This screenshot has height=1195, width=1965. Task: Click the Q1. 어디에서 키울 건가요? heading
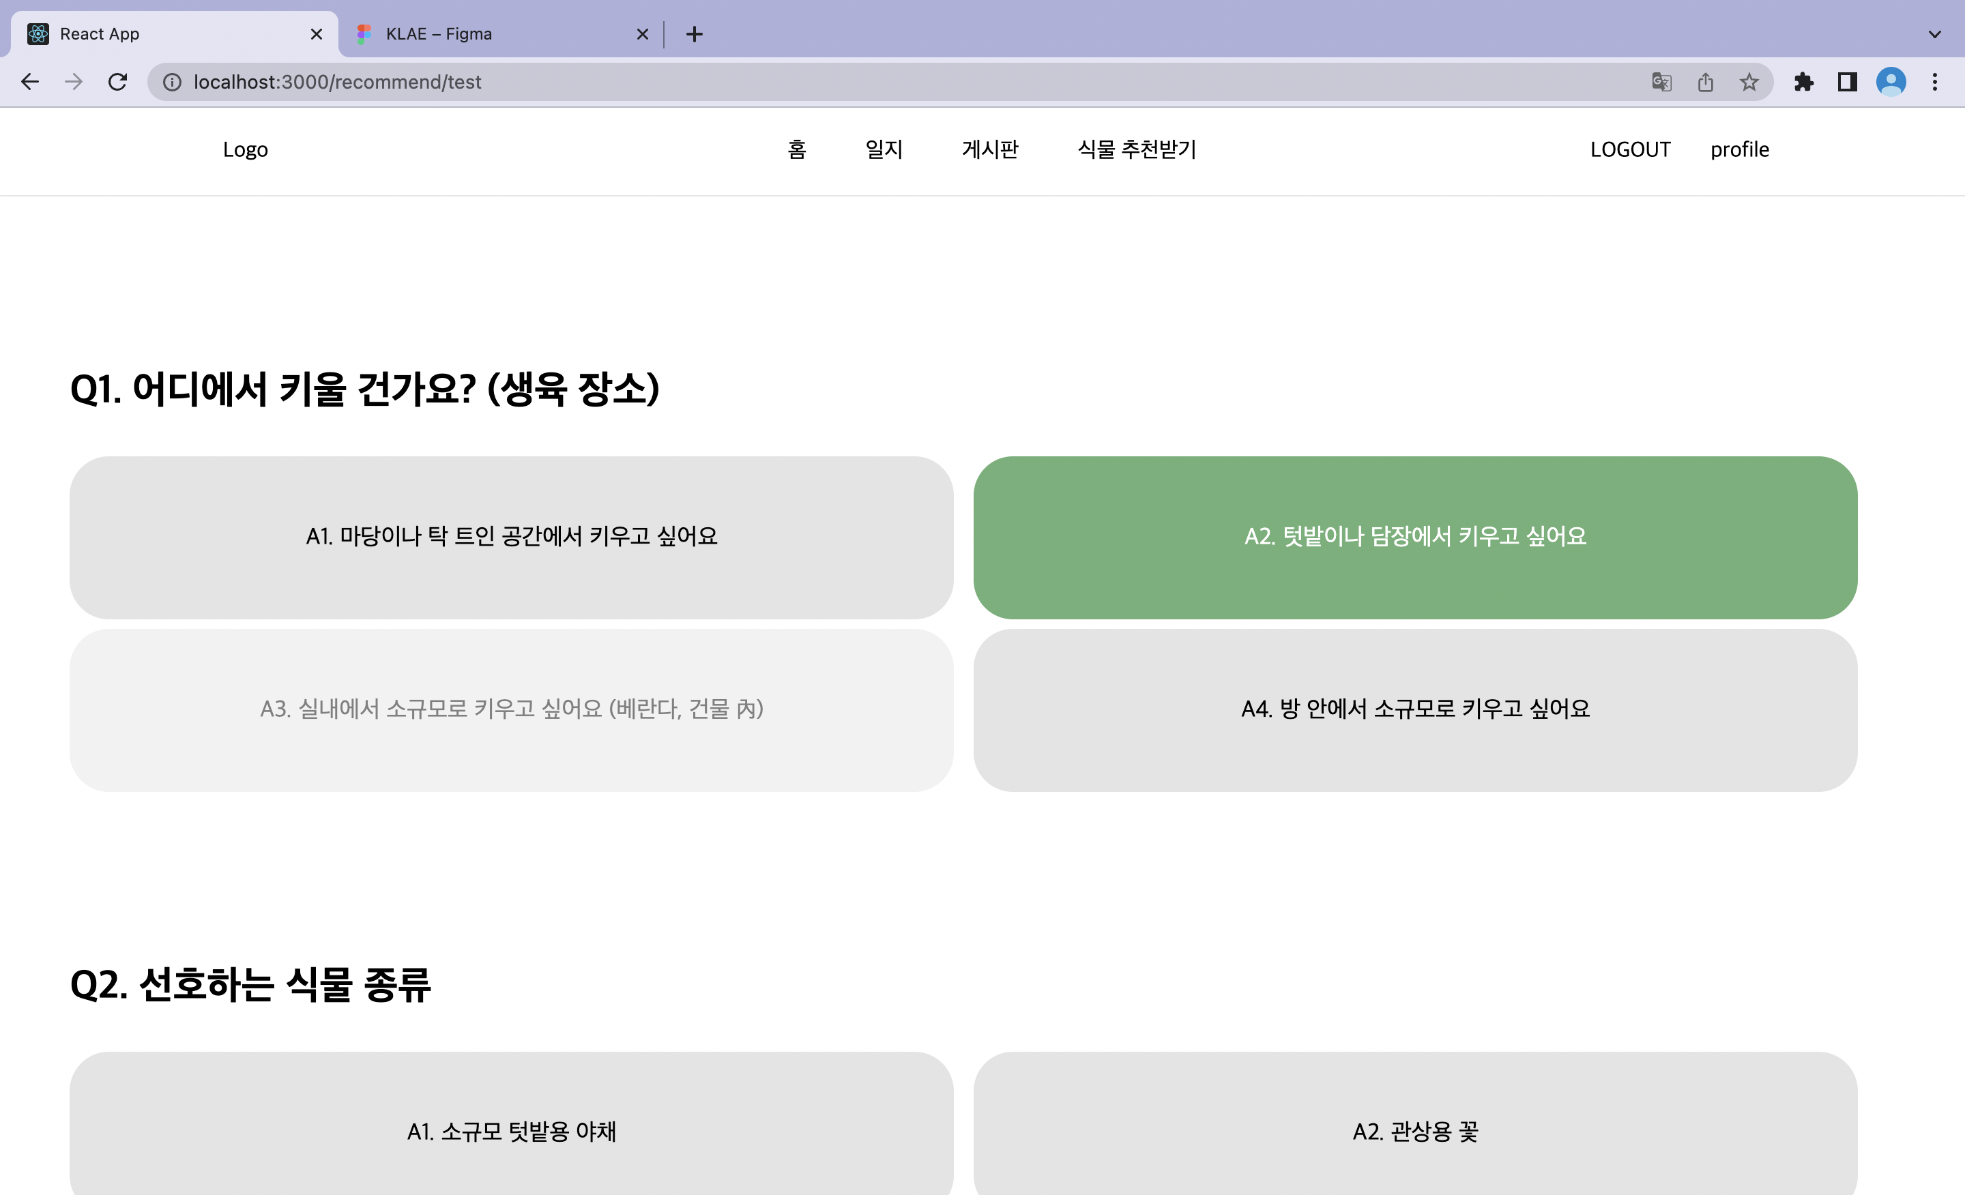pos(364,389)
